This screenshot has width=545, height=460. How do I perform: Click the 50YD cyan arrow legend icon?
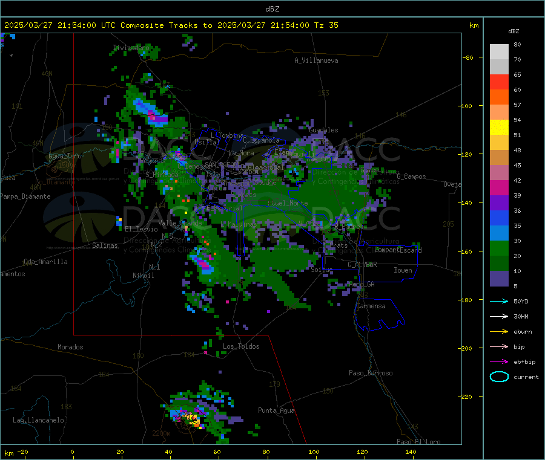499,301
